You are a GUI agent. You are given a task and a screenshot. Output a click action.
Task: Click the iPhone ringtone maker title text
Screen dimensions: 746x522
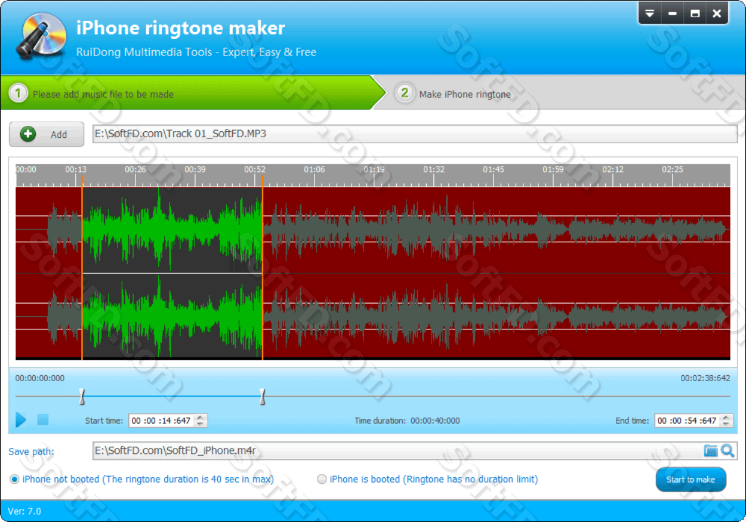181,28
